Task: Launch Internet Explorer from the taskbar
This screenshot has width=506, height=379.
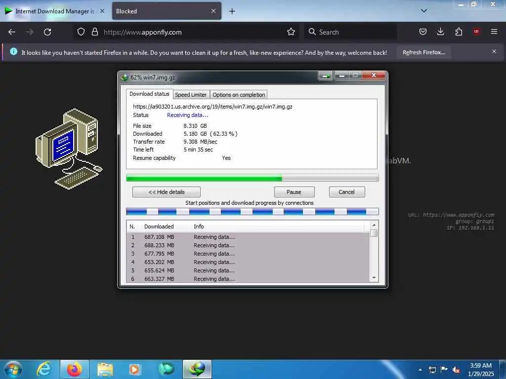Action: point(44,369)
